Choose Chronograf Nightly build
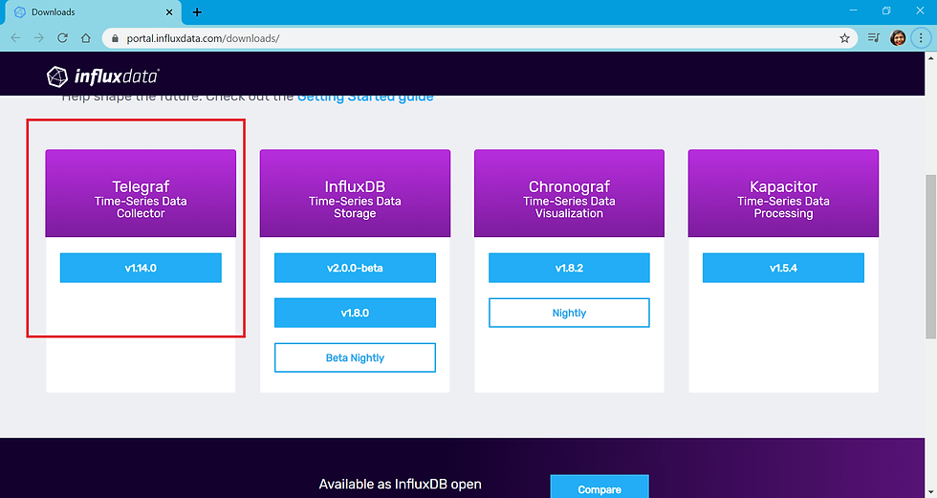Viewport: 937px width, 498px height. [569, 313]
